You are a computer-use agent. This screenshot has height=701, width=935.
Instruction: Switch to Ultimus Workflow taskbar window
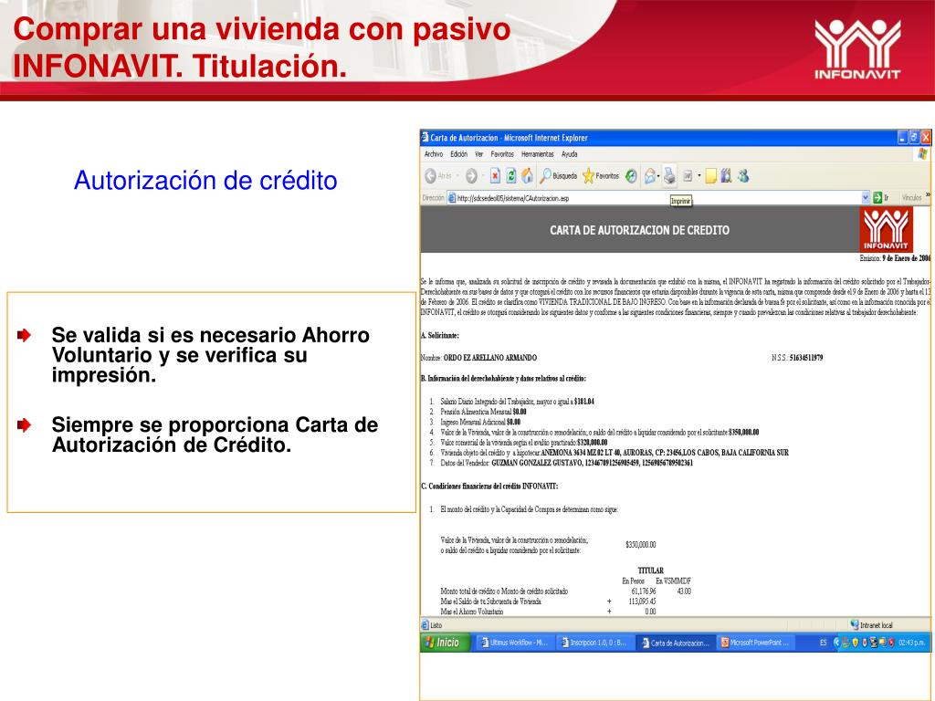(x=515, y=643)
